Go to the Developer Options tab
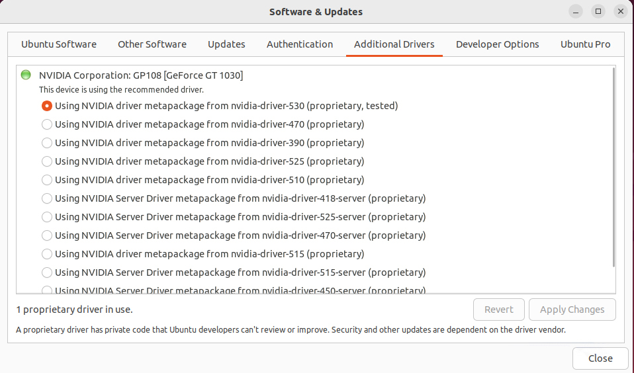This screenshot has width=634, height=373. point(497,44)
